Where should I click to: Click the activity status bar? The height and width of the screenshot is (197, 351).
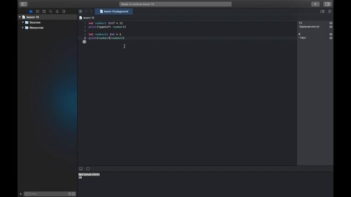(x=175, y=4)
